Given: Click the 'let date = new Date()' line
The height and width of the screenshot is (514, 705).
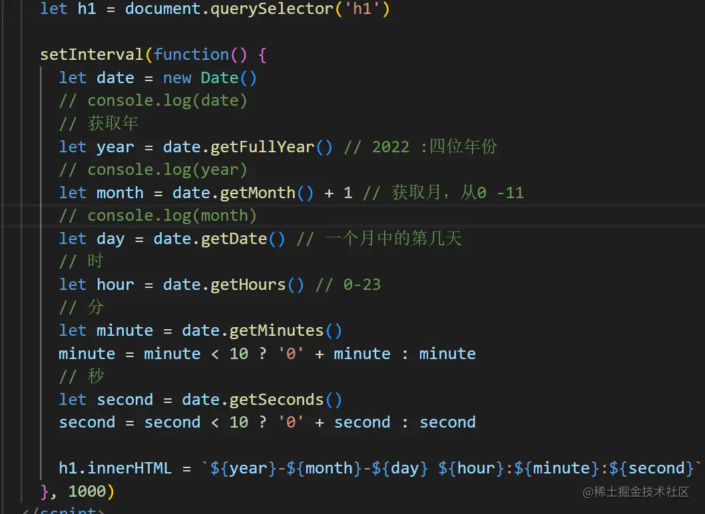Looking at the screenshot, I should tap(158, 78).
